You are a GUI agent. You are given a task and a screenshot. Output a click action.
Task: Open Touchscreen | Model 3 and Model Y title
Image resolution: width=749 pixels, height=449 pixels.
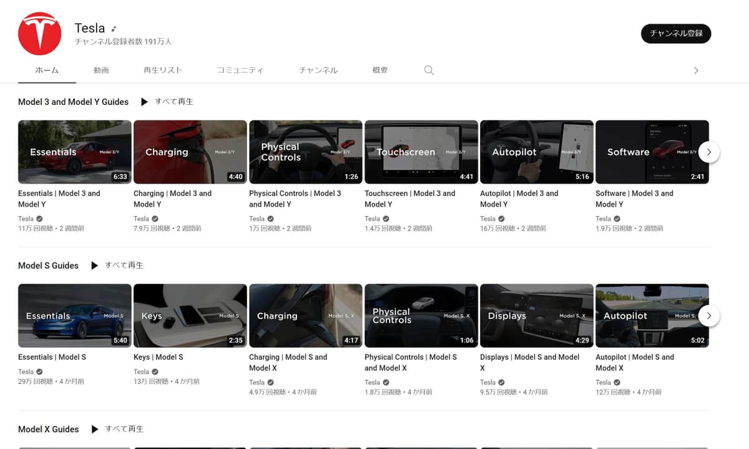pos(411,199)
